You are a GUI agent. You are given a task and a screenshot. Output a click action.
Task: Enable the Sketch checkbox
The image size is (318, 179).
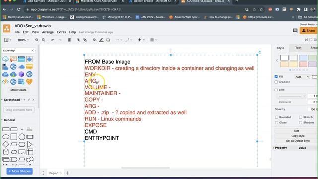click(300, 117)
